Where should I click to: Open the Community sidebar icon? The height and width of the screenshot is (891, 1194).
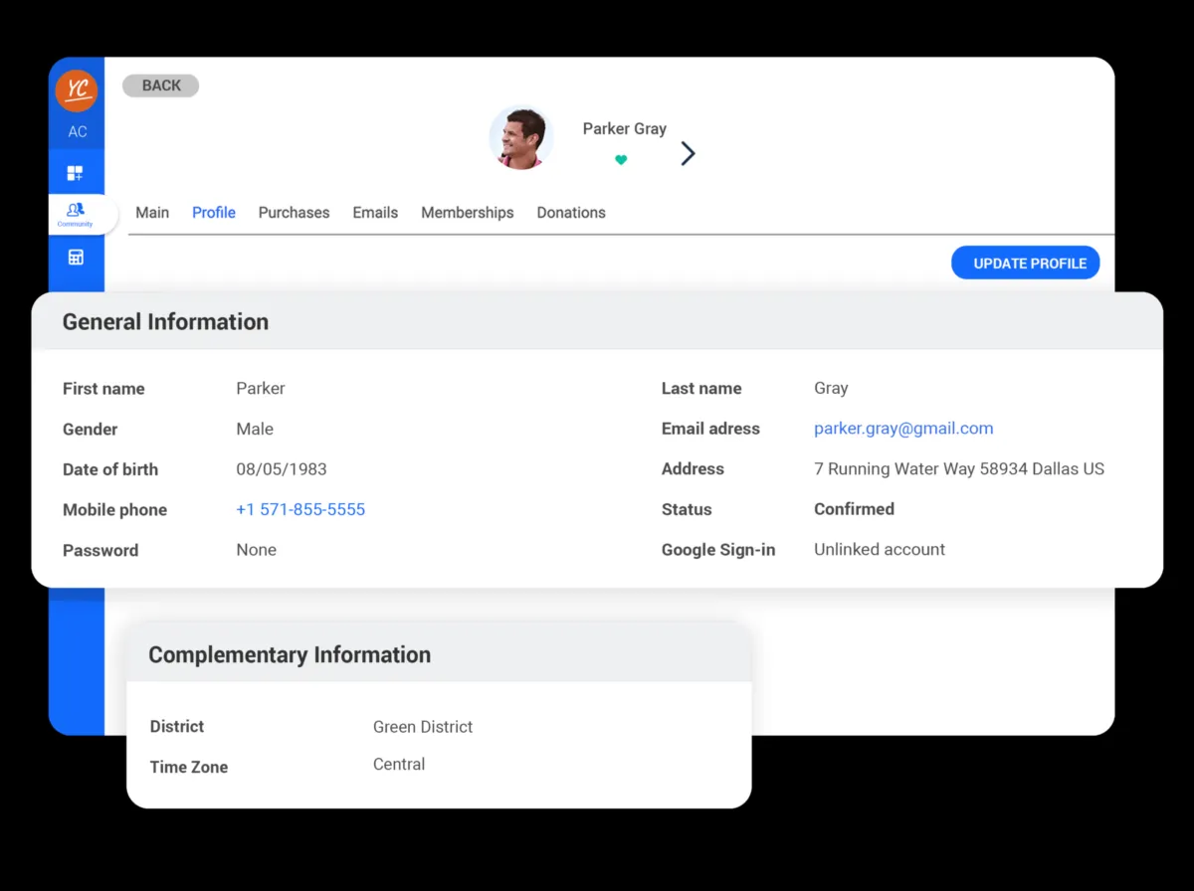(76, 214)
